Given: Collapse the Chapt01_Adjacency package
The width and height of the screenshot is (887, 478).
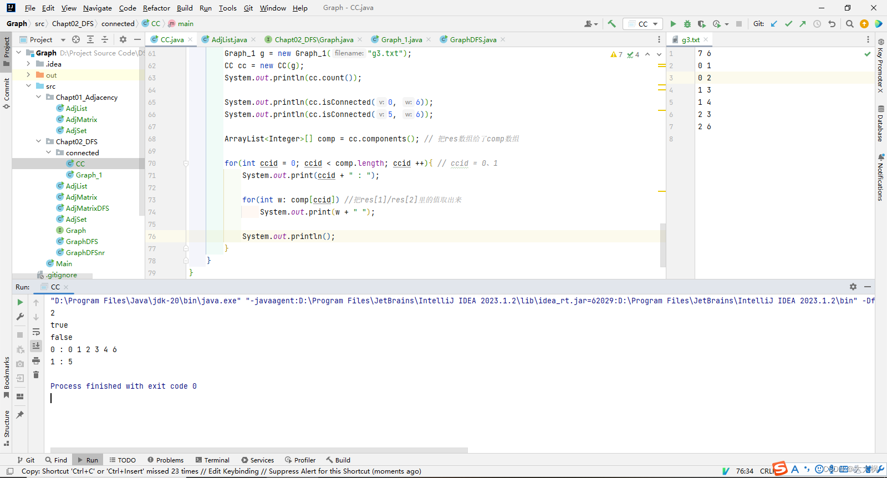Looking at the screenshot, I should 39,97.
